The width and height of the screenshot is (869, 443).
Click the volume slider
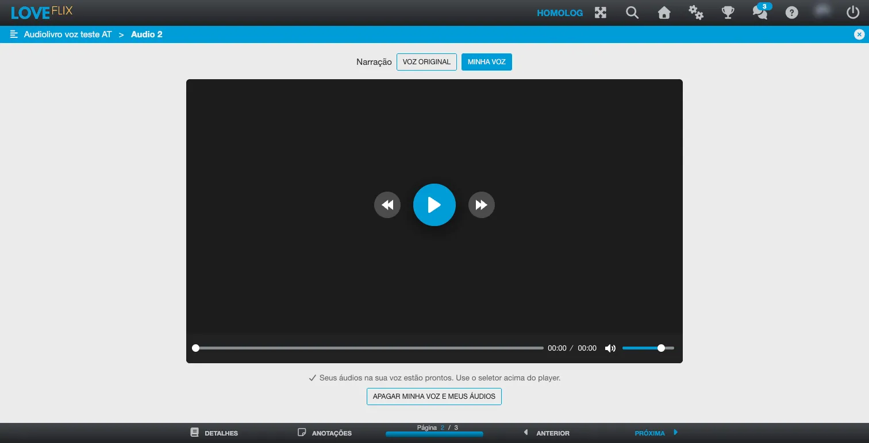click(x=648, y=348)
